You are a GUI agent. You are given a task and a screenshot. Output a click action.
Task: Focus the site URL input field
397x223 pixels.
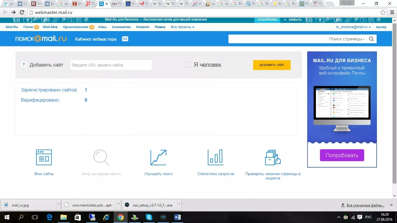(111, 65)
